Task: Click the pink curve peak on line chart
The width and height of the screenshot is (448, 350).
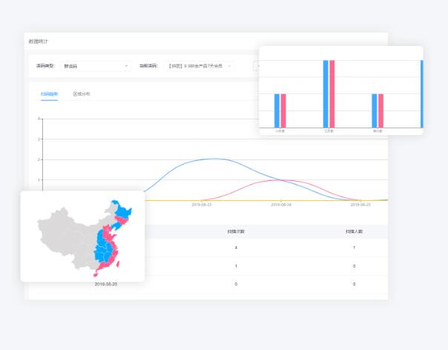Action: point(281,180)
